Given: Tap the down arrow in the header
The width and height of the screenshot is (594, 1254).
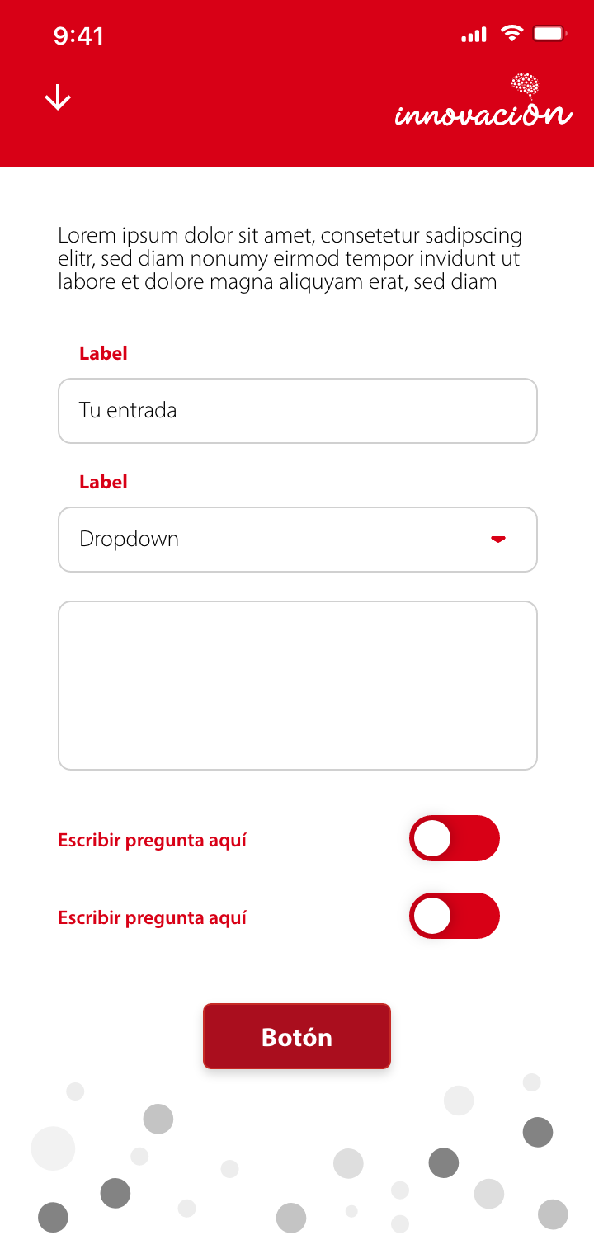Looking at the screenshot, I should pyautogui.click(x=58, y=97).
